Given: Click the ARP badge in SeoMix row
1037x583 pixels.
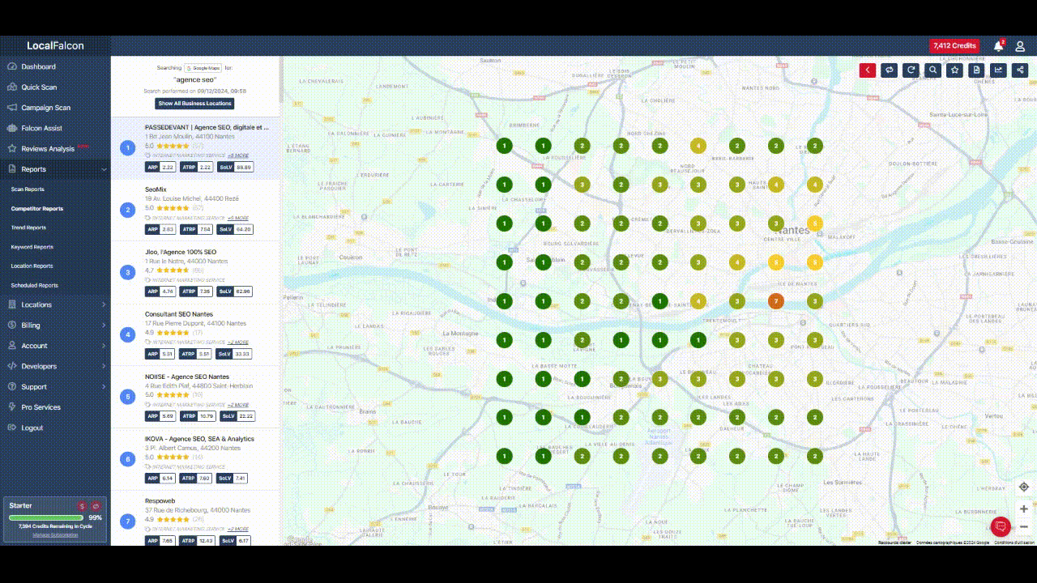Looking at the screenshot, I should pos(160,229).
